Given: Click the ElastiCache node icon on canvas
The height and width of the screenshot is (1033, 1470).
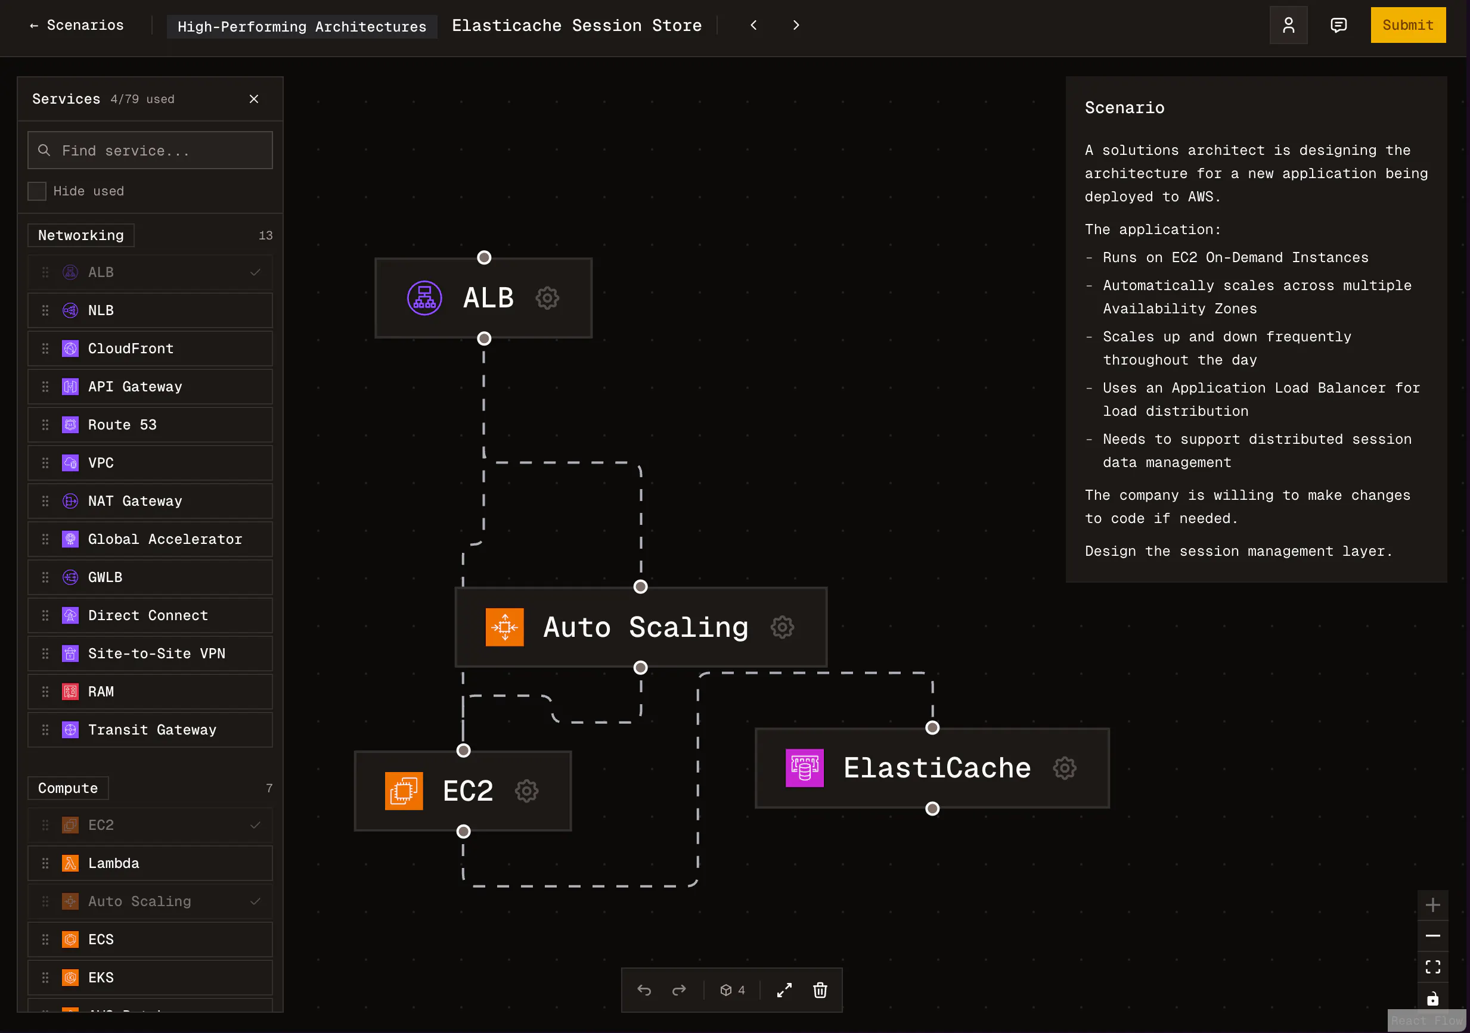Looking at the screenshot, I should (x=804, y=768).
